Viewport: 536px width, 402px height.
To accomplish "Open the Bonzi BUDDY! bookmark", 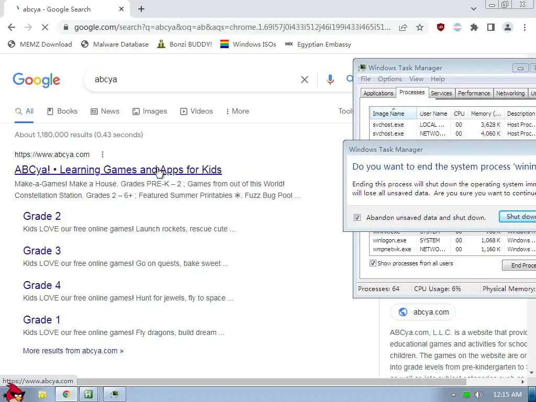I will coord(185,44).
